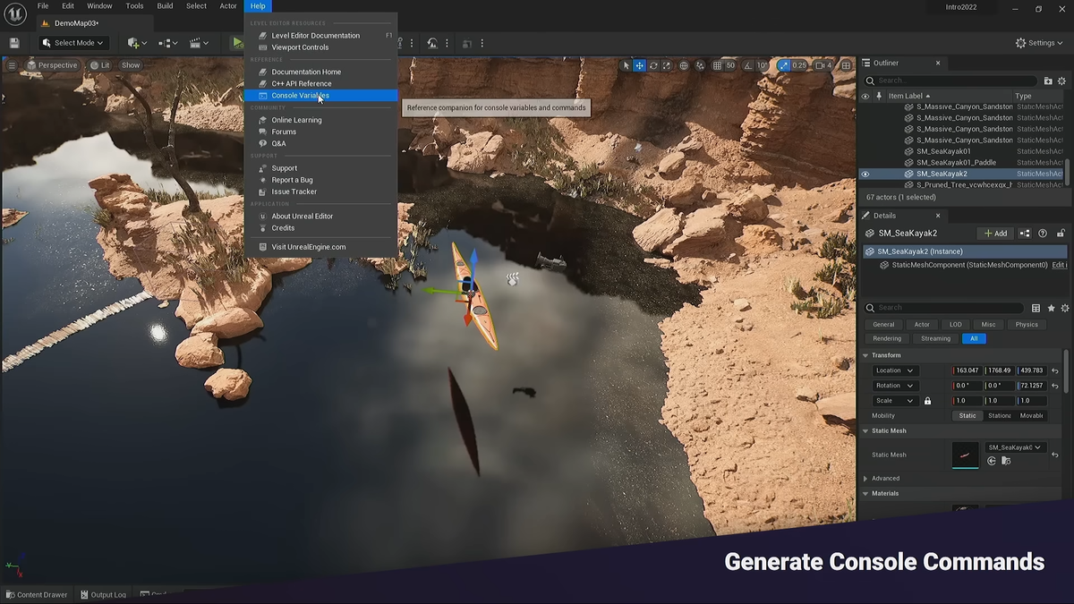Set Mobility to Static
The height and width of the screenshot is (604, 1074).
click(967, 416)
